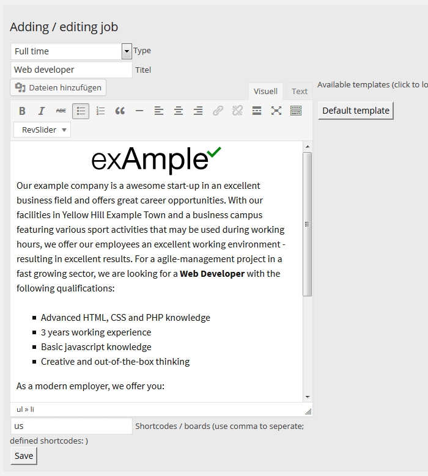The image size is (428, 476).
Task: Toggle the extra toolbar row
Action: click(x=296, y=111)
